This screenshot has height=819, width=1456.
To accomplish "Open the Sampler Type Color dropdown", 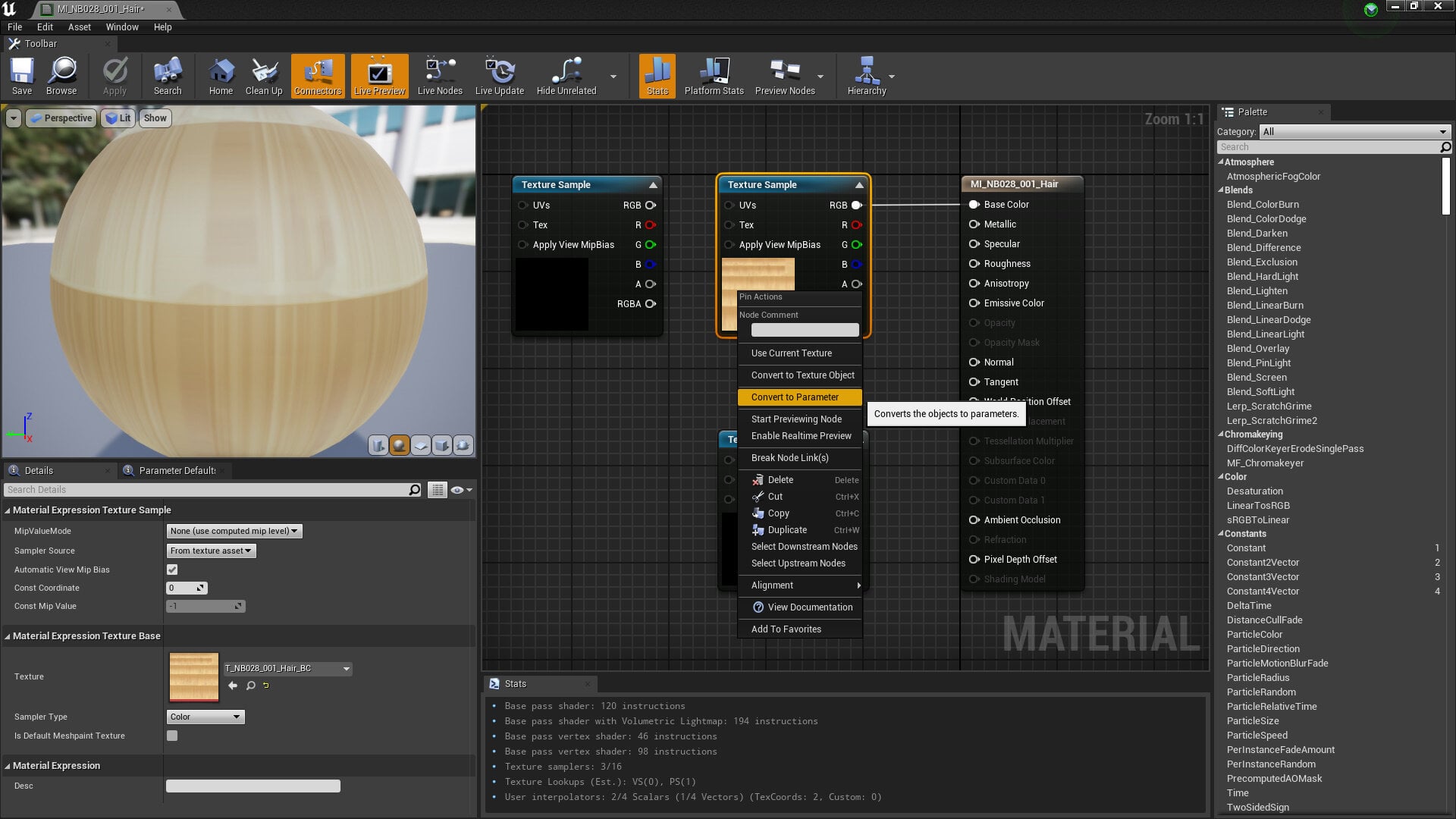I will [206, 717].
